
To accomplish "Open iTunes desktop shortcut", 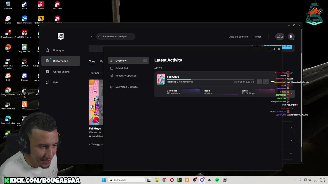I will [8, 20].
